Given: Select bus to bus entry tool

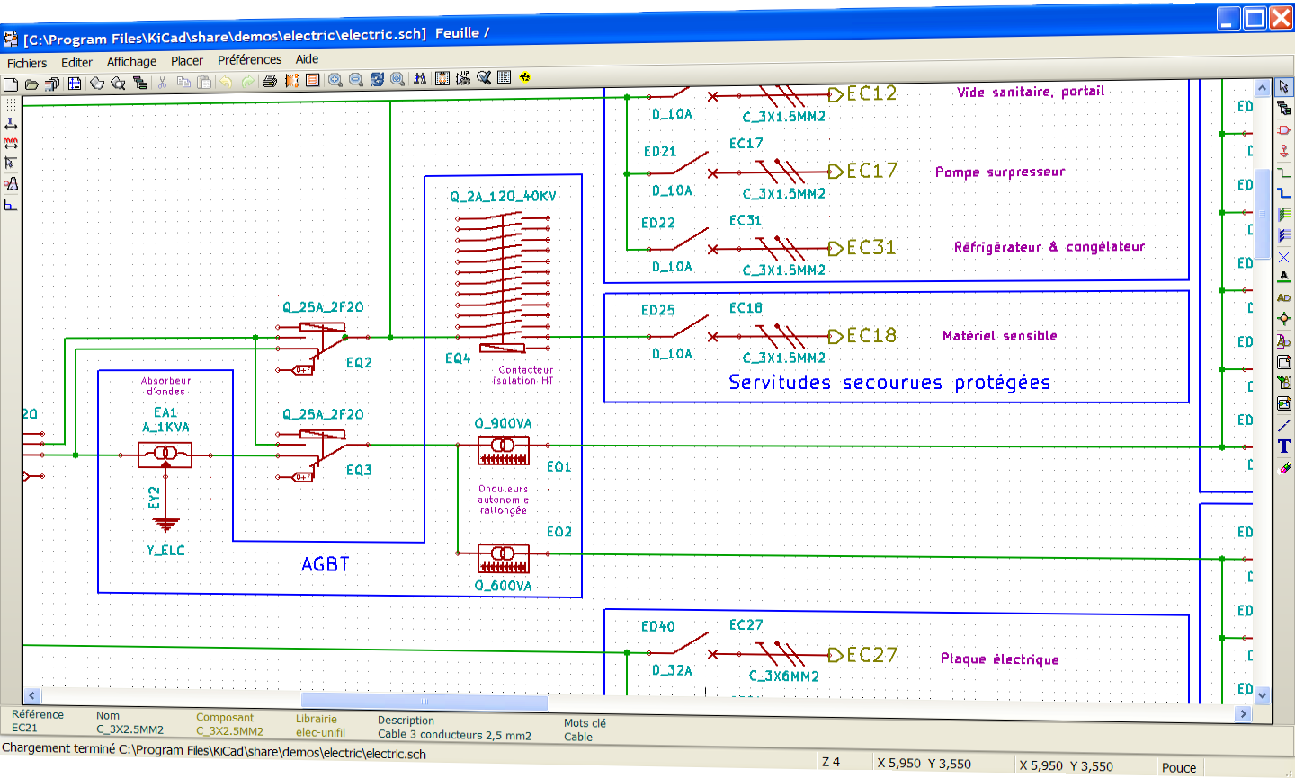Looking at the screenshot, I should [1284, 235].
